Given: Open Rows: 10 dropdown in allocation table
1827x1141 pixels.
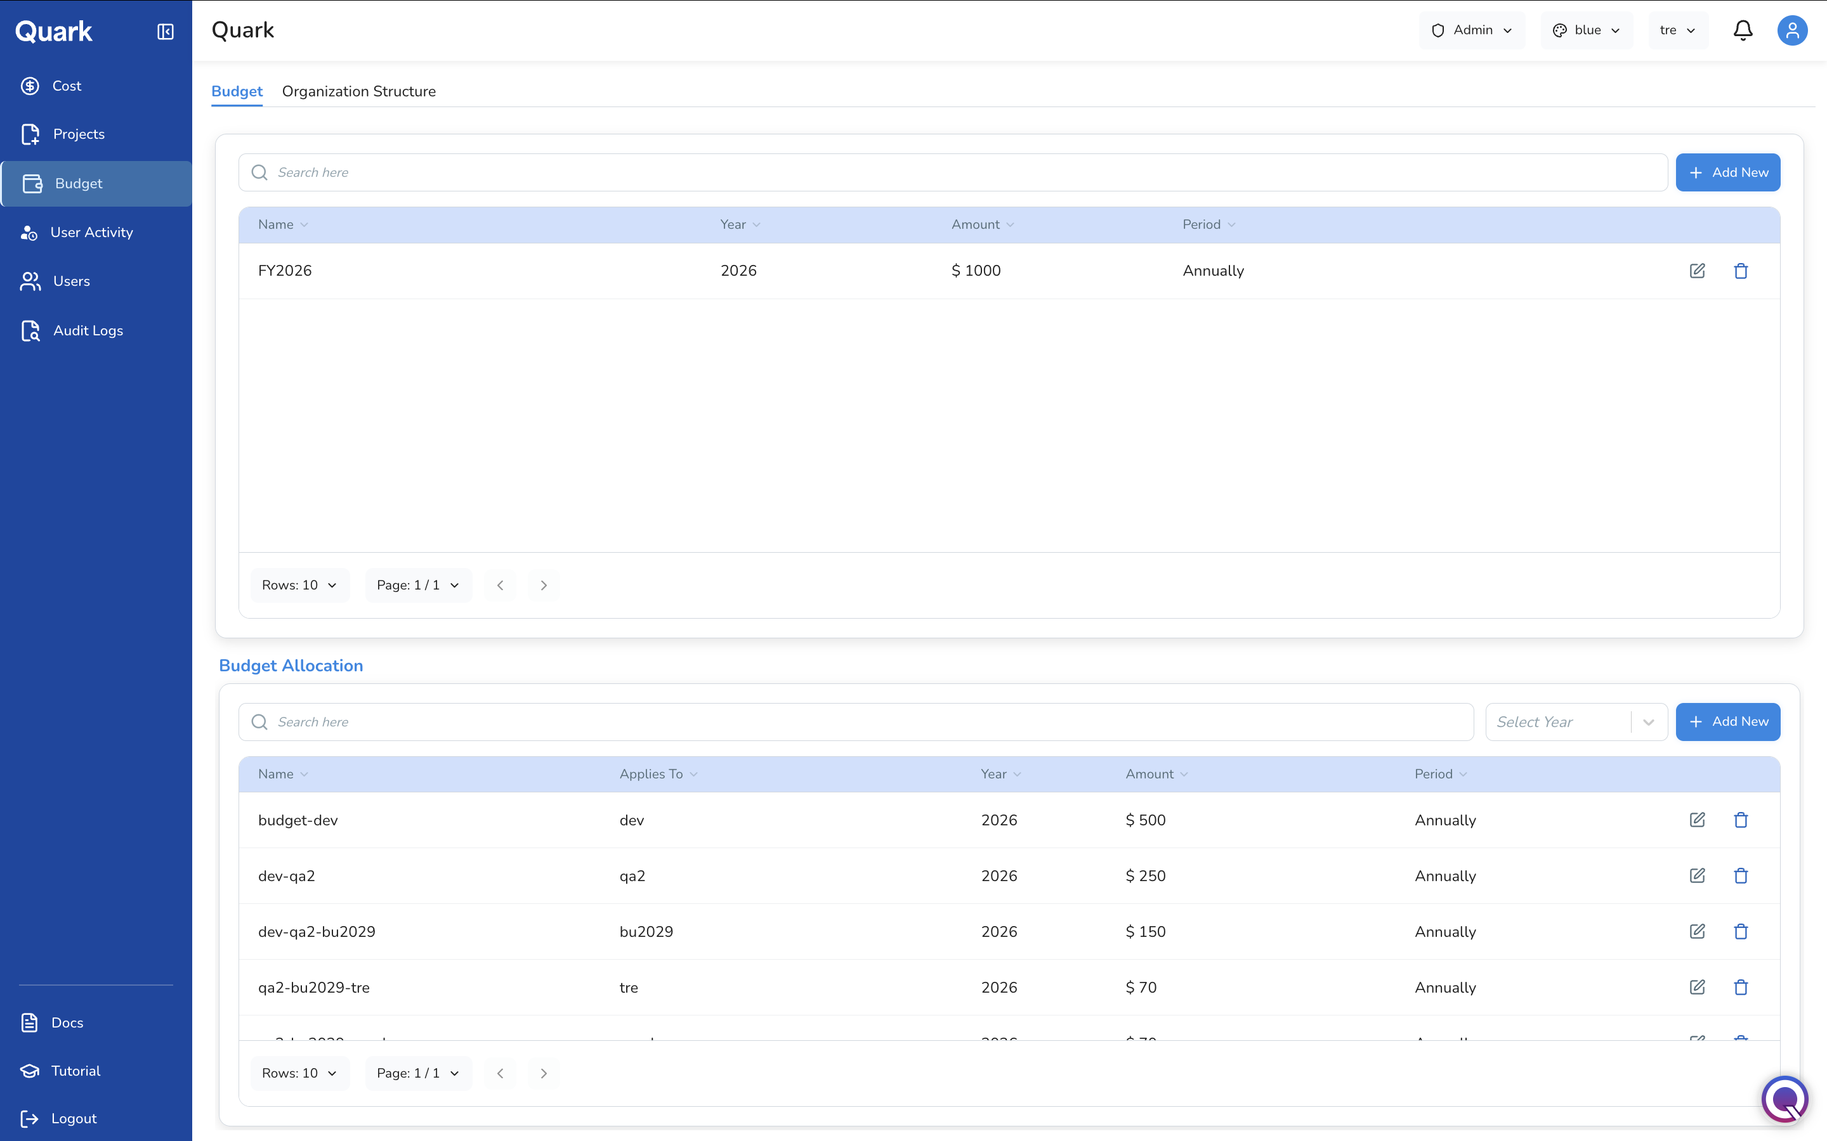Looking at the screenshot, I should pos(299,1073).
